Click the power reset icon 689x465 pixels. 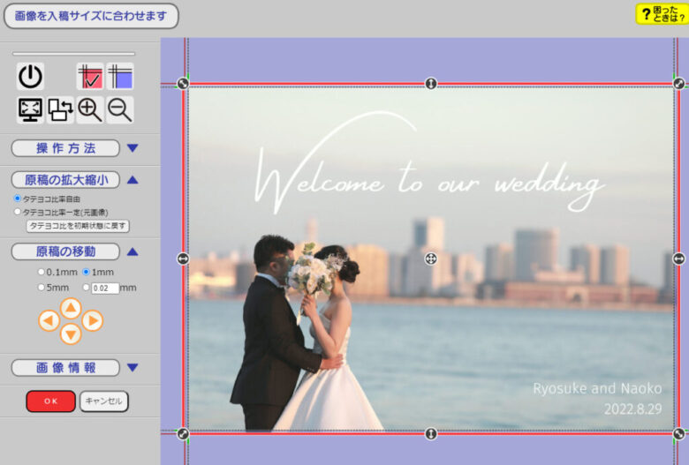click(30, 77)
